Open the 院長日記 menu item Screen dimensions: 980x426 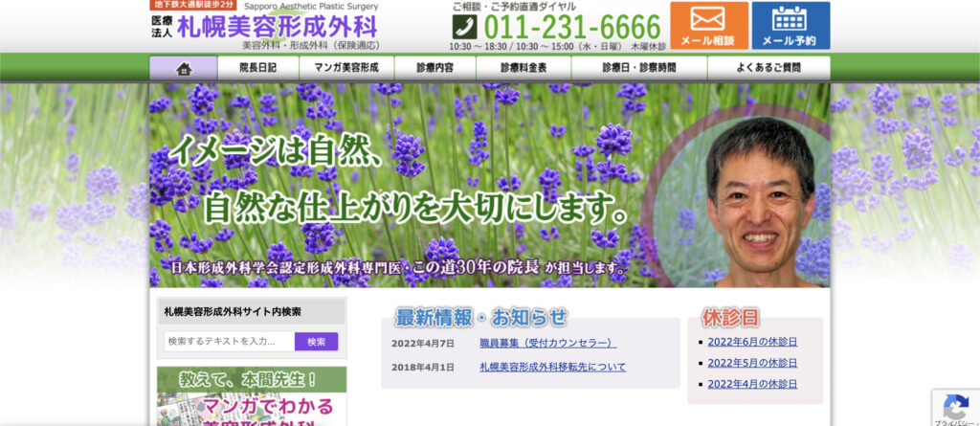pos(257,68)
